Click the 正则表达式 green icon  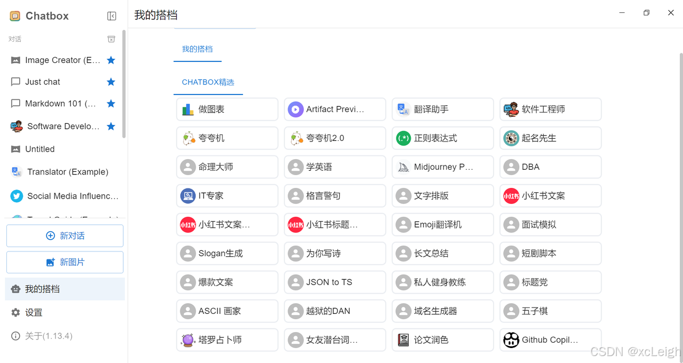(403, 138)
